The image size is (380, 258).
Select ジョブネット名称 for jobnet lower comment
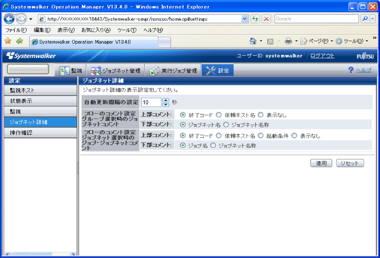(x=213, y=145)
